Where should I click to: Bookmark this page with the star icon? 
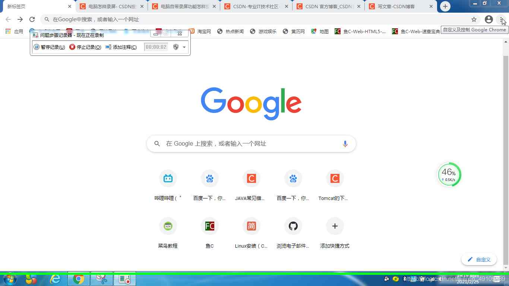pos(474,19)
